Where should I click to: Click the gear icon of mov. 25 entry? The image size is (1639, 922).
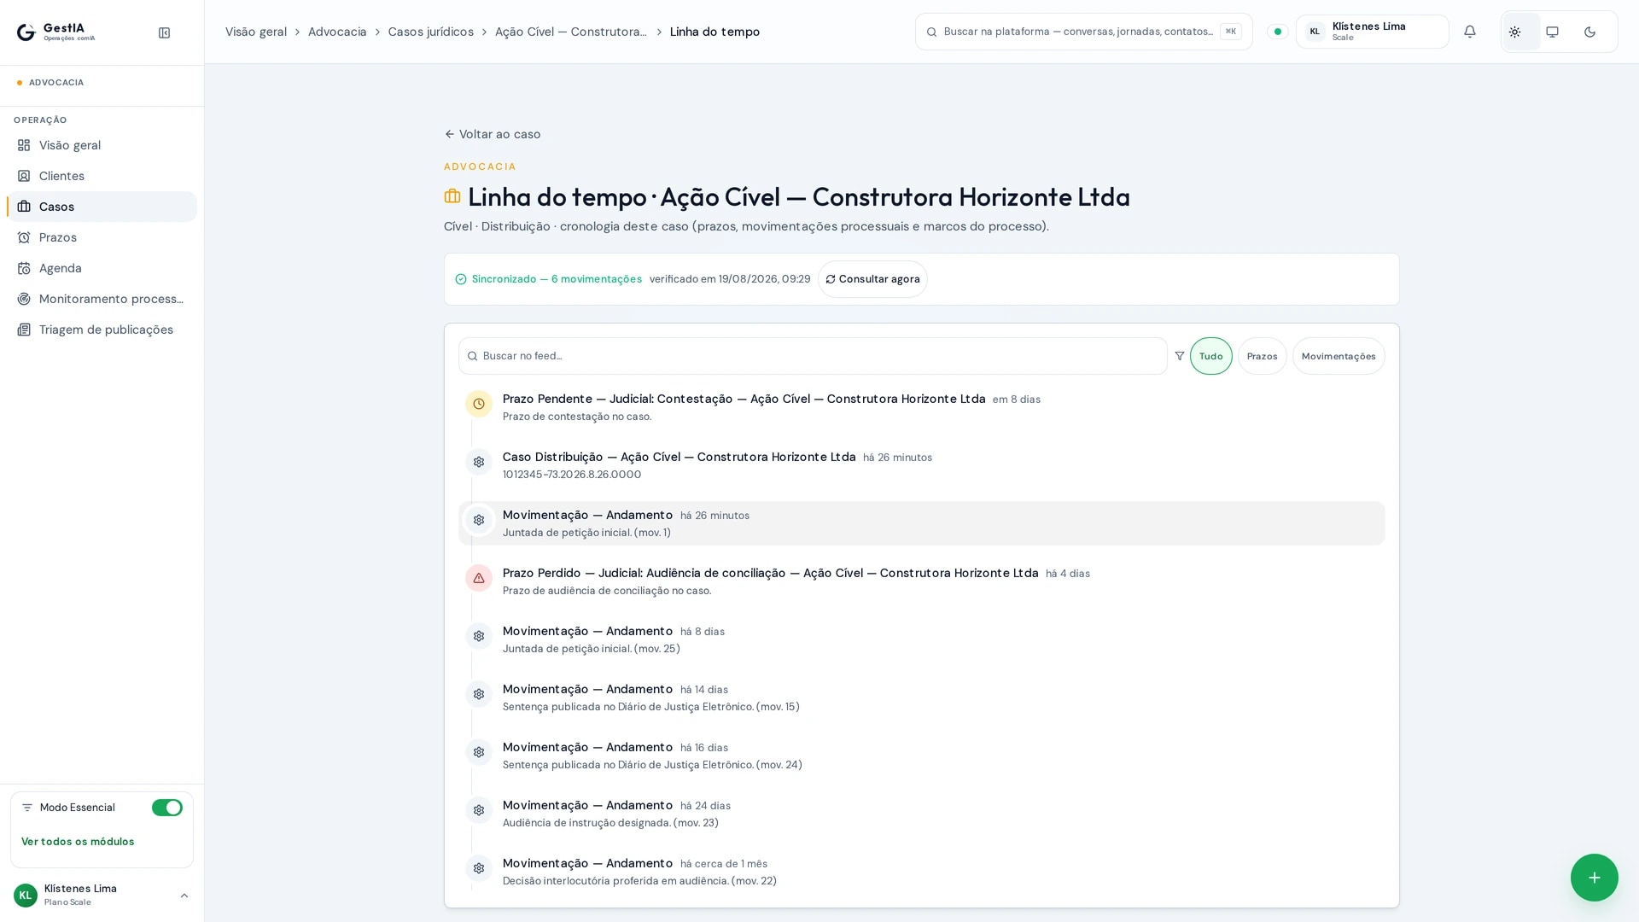479,636
